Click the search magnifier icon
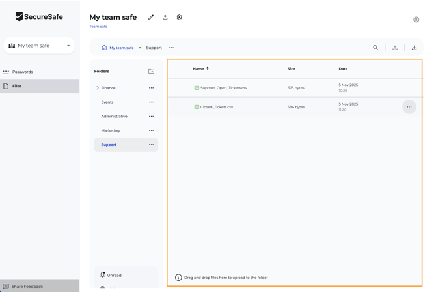This screenshot has width=436, height=292. [x=375, y=48]
